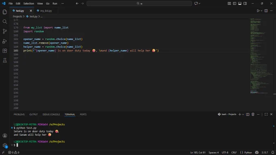
Task: Expand the breadcrumb ellipsis symbol list
Action: (x=41, y=16)
